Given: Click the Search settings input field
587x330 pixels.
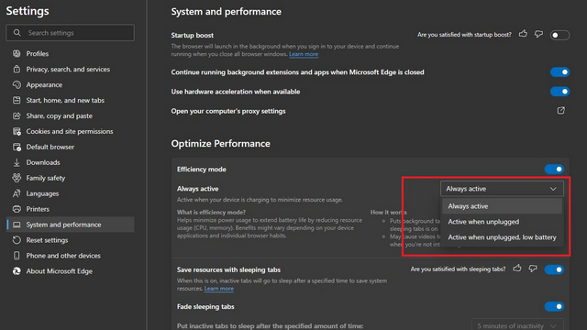Looking at the screenshot, I should 70,33.
